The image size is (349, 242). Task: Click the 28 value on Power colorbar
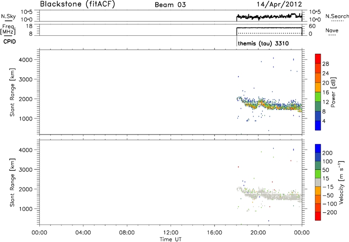tap(325, 64)
